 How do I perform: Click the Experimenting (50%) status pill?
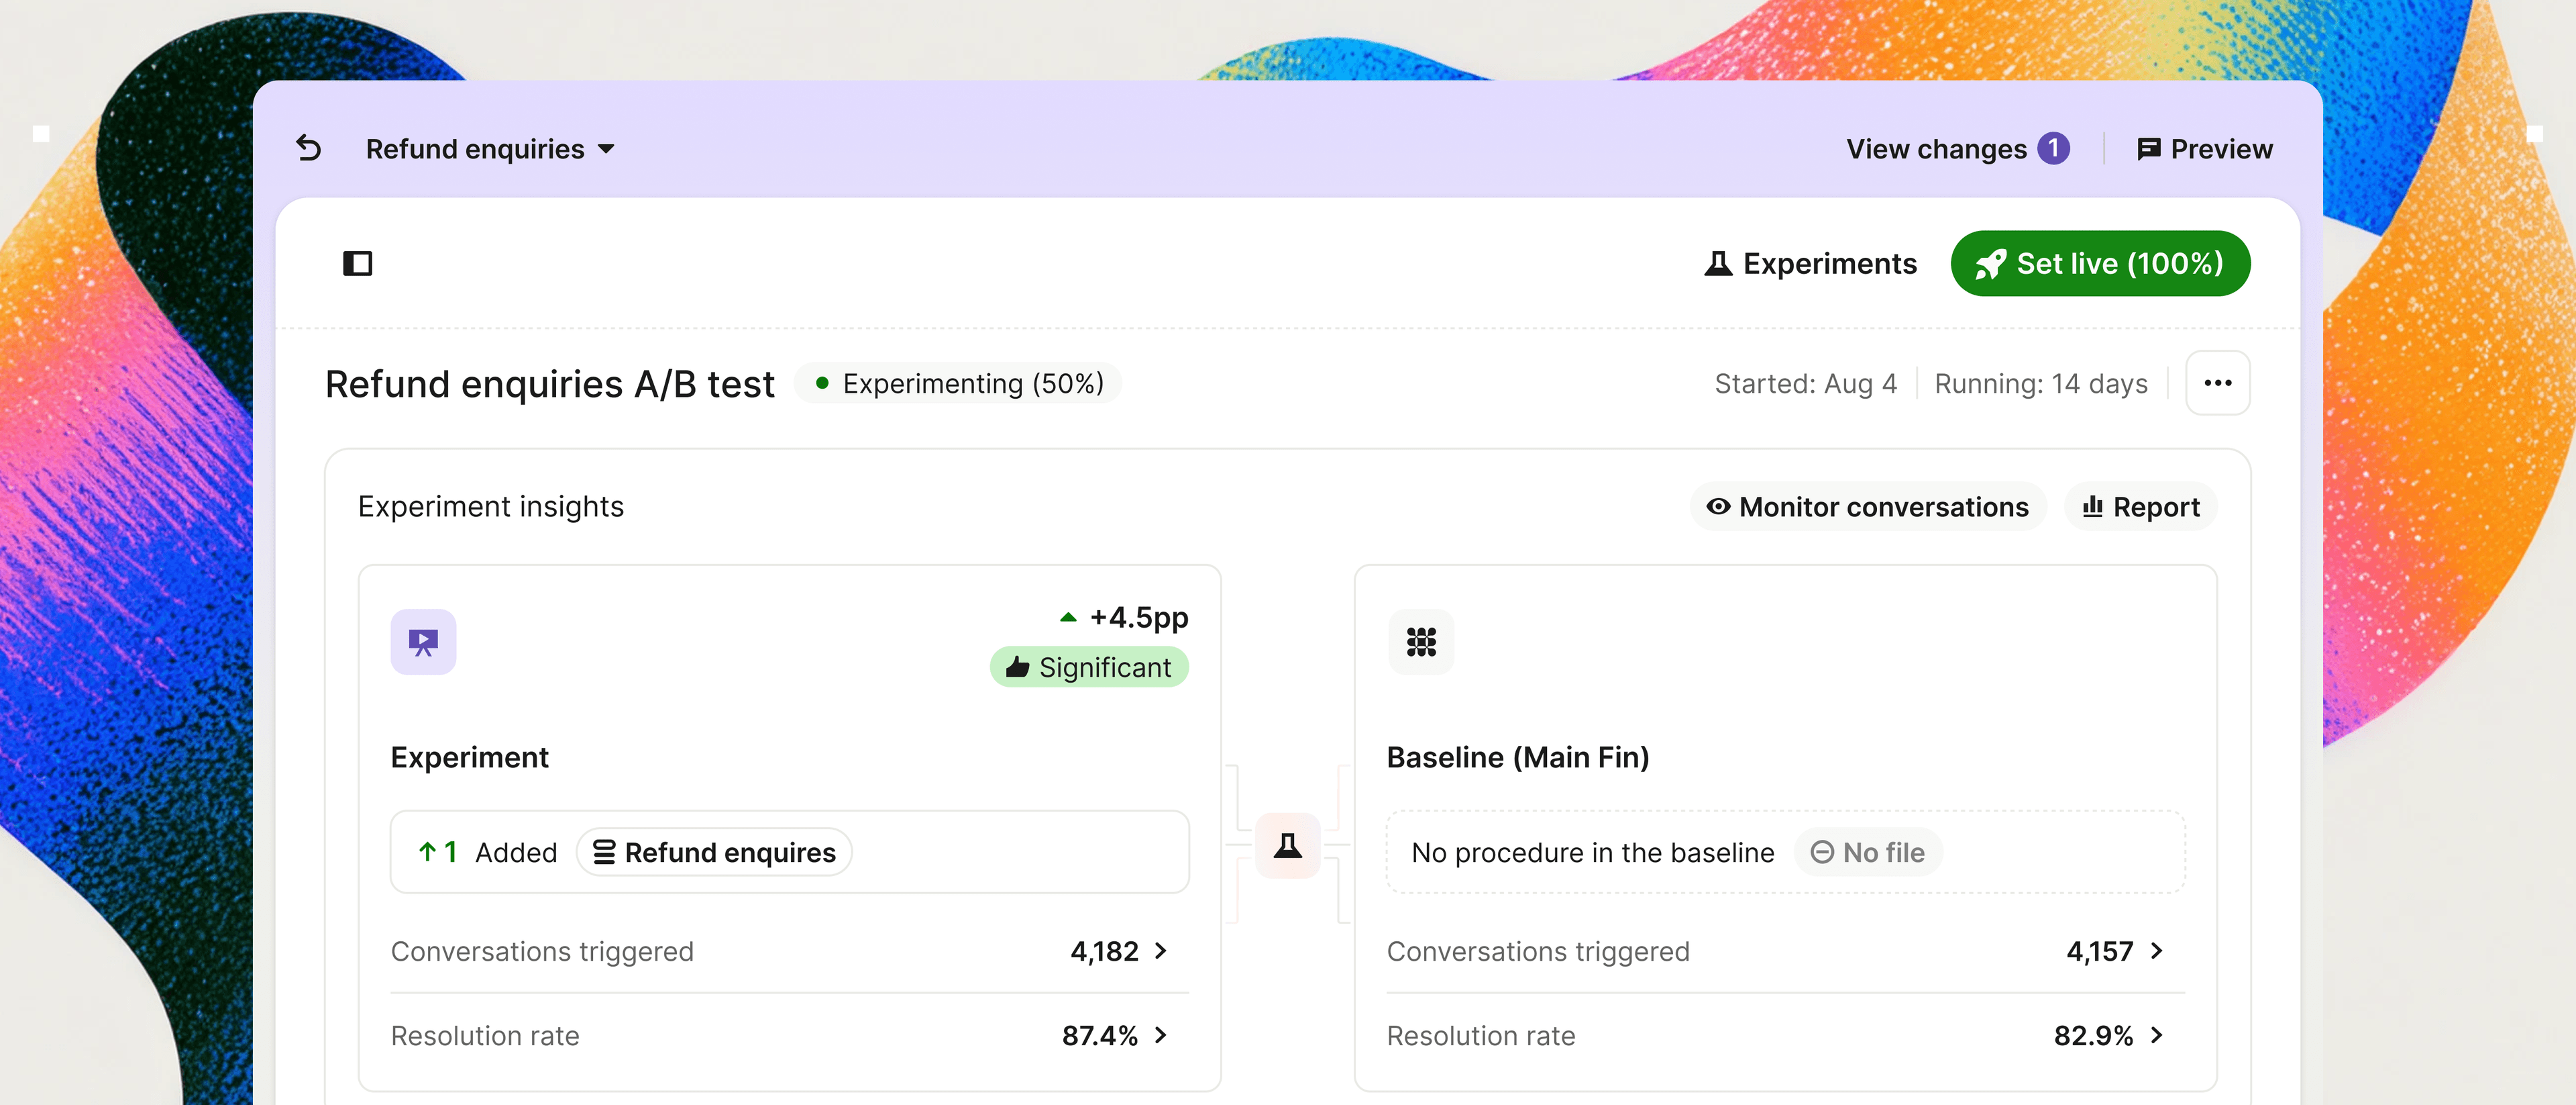(x=958, y=383)
